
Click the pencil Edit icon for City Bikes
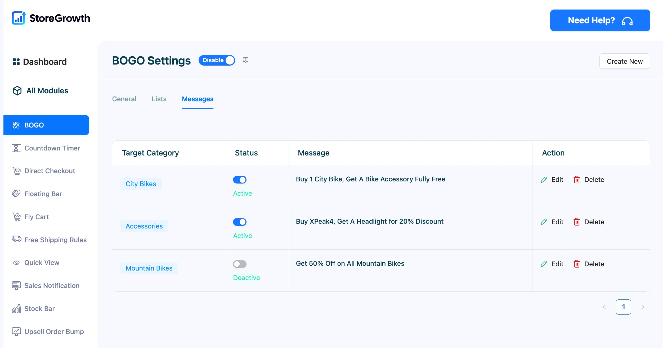coord(544,180)
